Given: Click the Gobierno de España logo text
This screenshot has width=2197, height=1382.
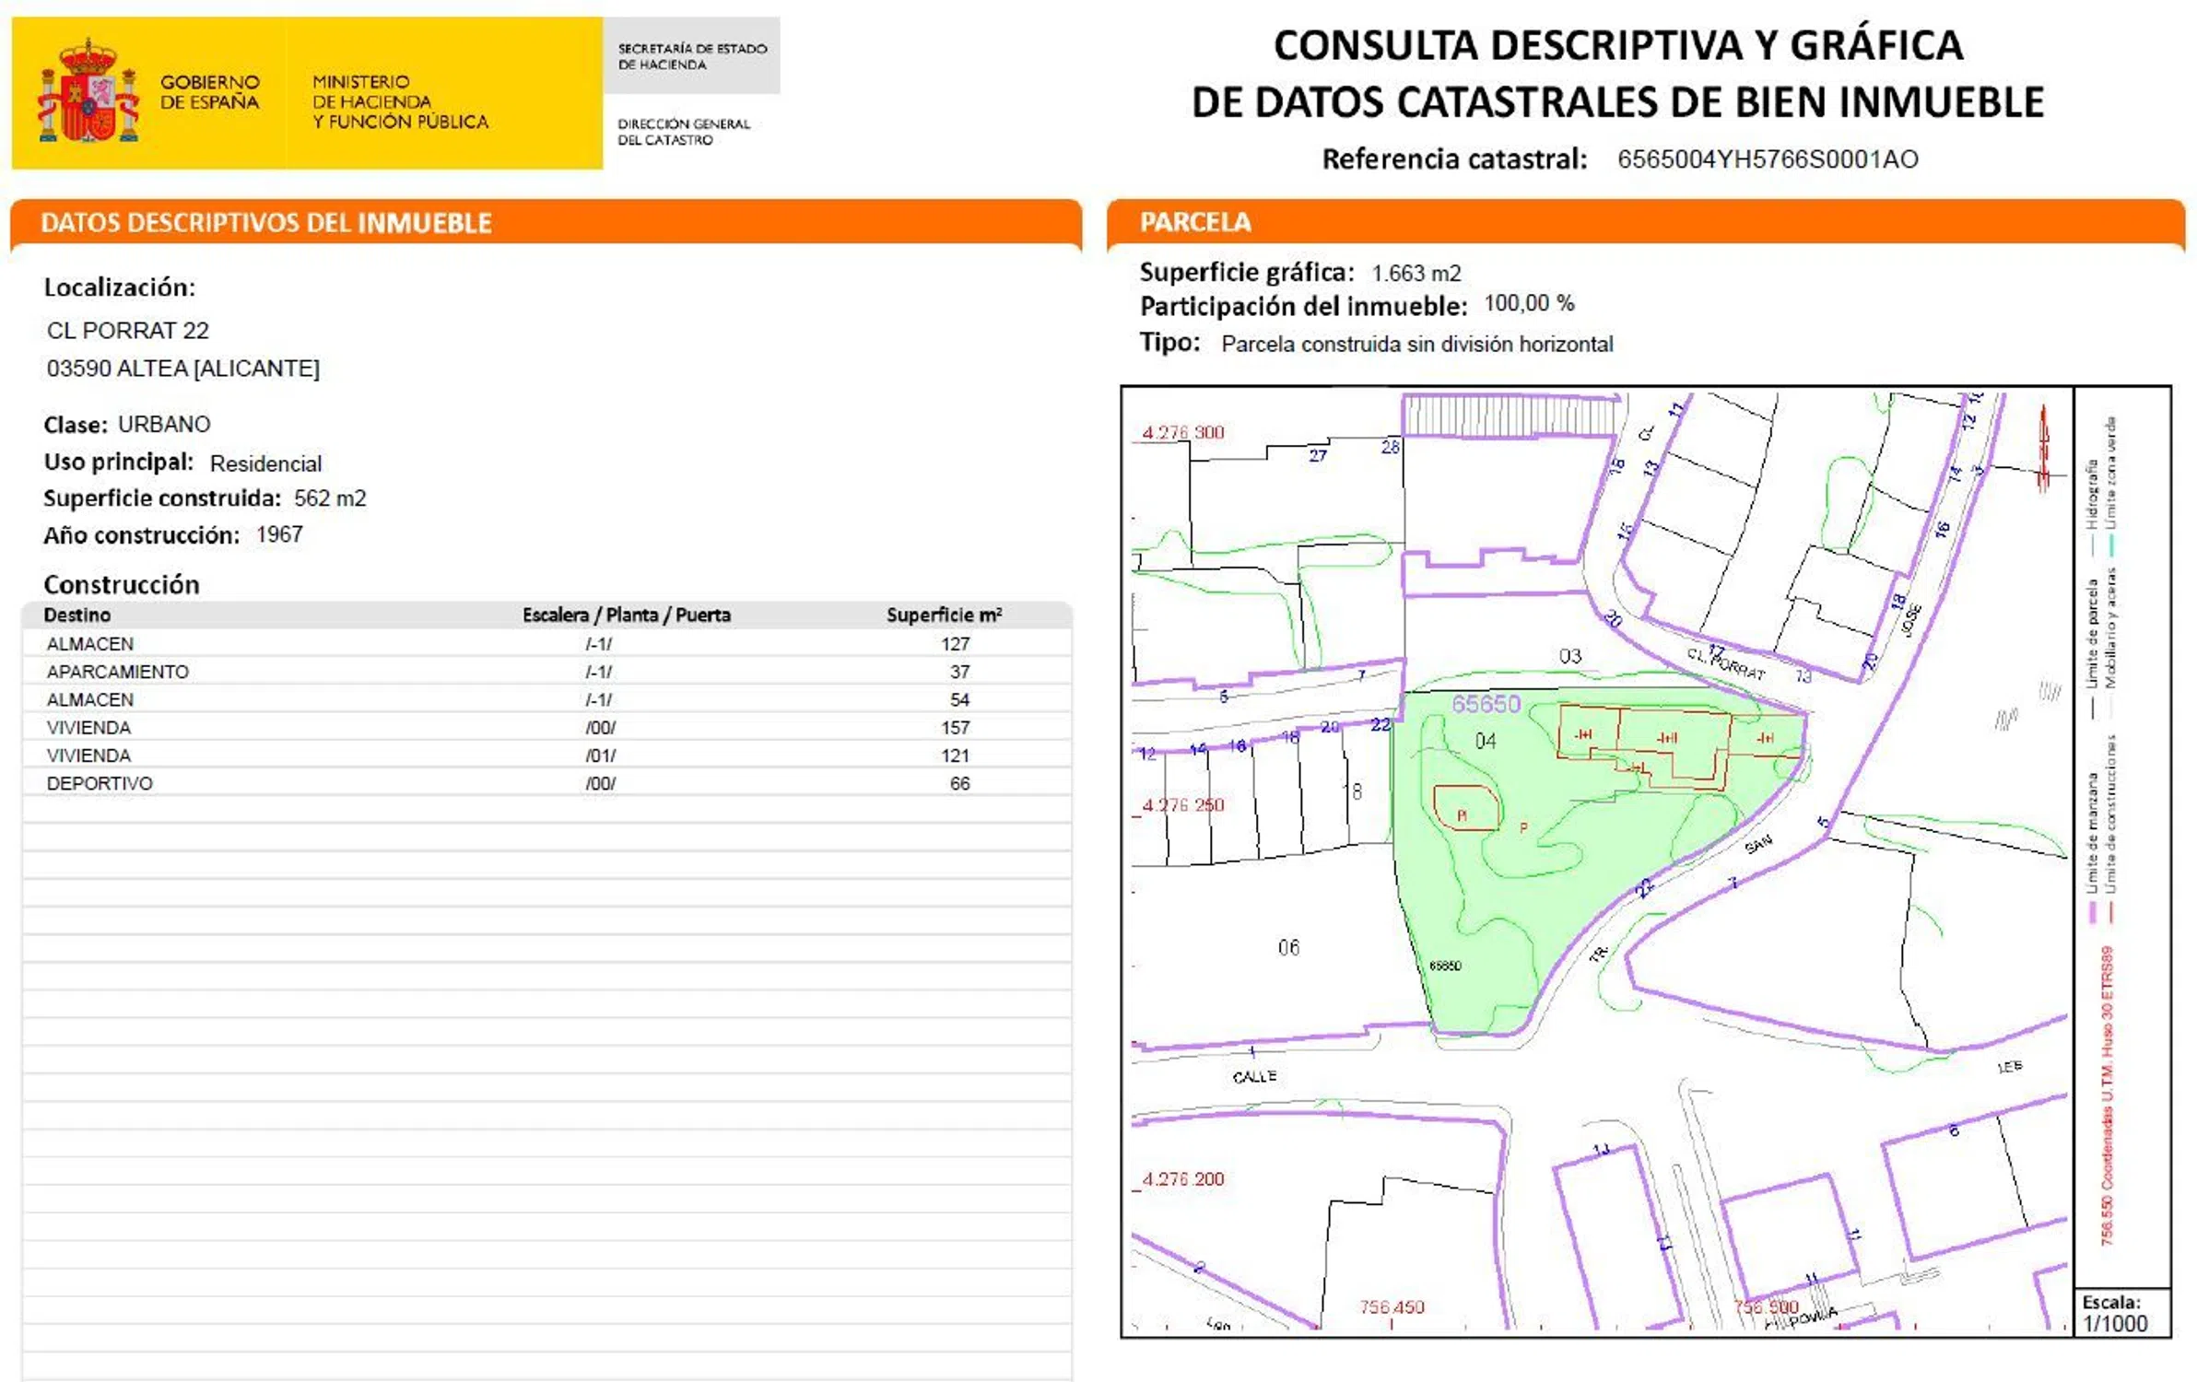Looking at the screenshot, I should coord(209,92).
